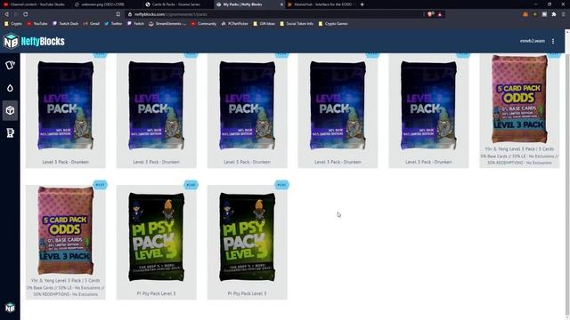The image size is (570, 320).
Task: Open the PCPartPicker bookmark
Action: (x=234, y=24)
